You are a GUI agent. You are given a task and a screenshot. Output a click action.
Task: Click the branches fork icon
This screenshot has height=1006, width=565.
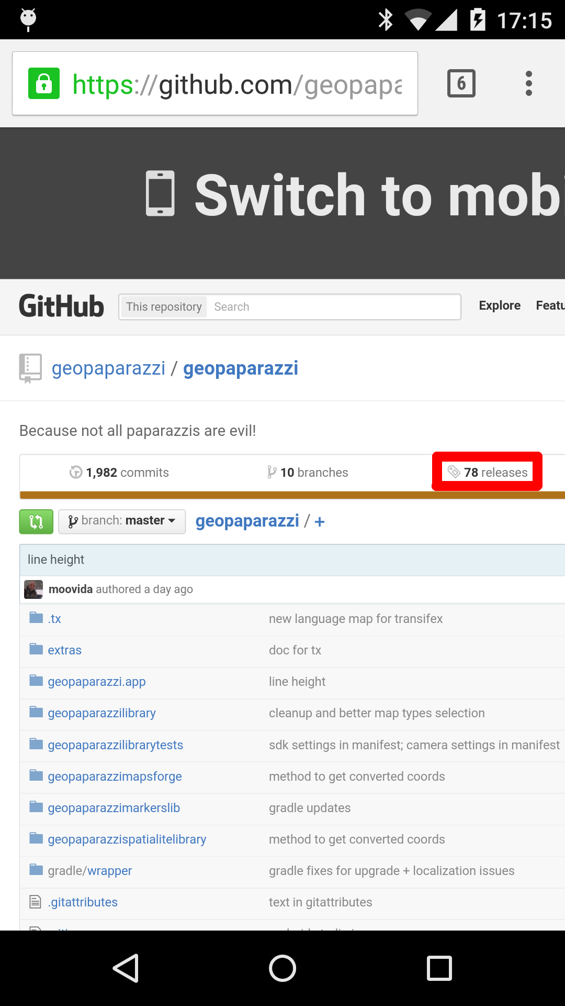coord(272,473)
